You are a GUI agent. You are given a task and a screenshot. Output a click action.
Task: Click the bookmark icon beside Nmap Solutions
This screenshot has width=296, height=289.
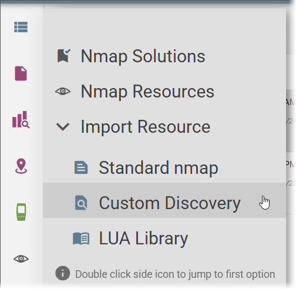pyautogui.click(x=63, y=56)
